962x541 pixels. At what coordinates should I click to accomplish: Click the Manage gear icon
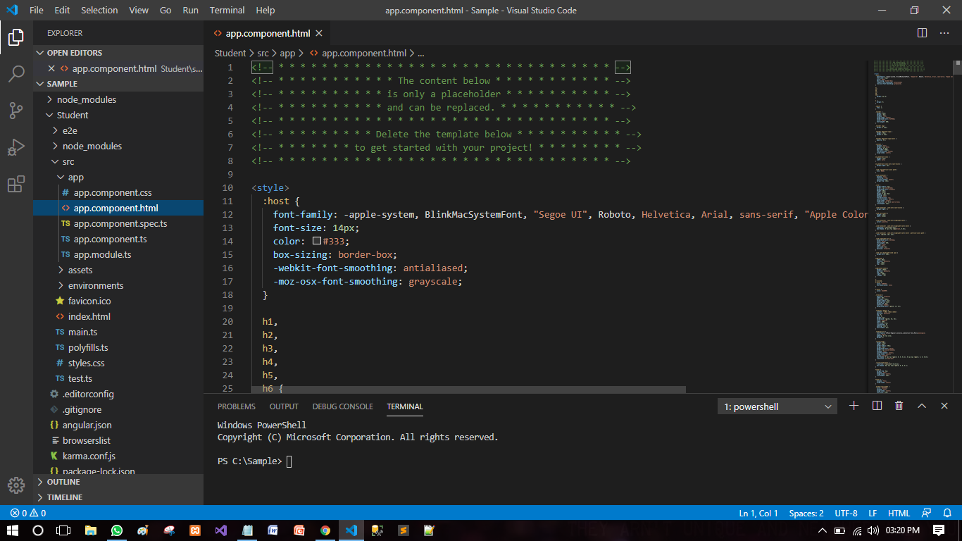[x=16, y=485]
